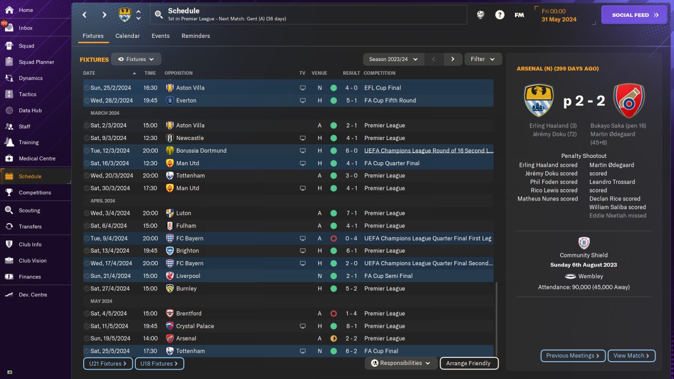
Task: Open Previous Meetings
Action: (x=573, y=356)
